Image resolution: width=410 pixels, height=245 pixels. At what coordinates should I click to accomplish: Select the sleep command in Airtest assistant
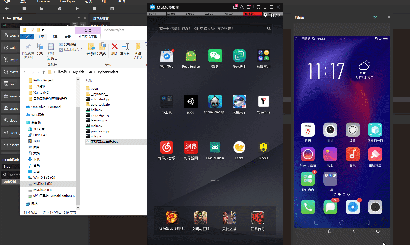[x=11, y=120]
